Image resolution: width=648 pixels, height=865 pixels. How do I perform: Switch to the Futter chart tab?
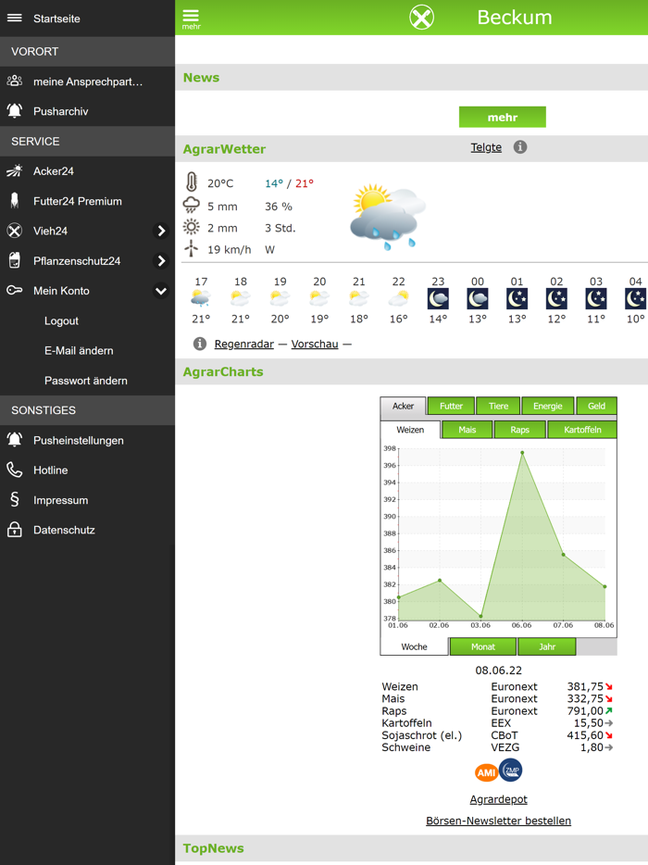click(451, 406)
